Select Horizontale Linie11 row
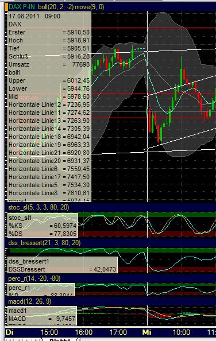The image size is (216, 341). (49, 113)
